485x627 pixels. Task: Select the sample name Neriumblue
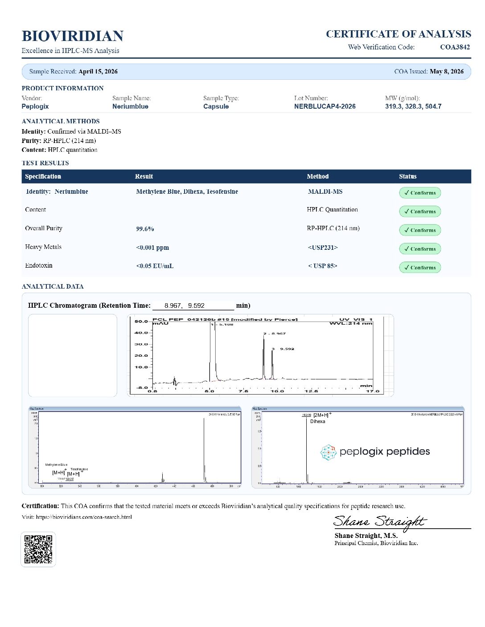click(130, 106)
